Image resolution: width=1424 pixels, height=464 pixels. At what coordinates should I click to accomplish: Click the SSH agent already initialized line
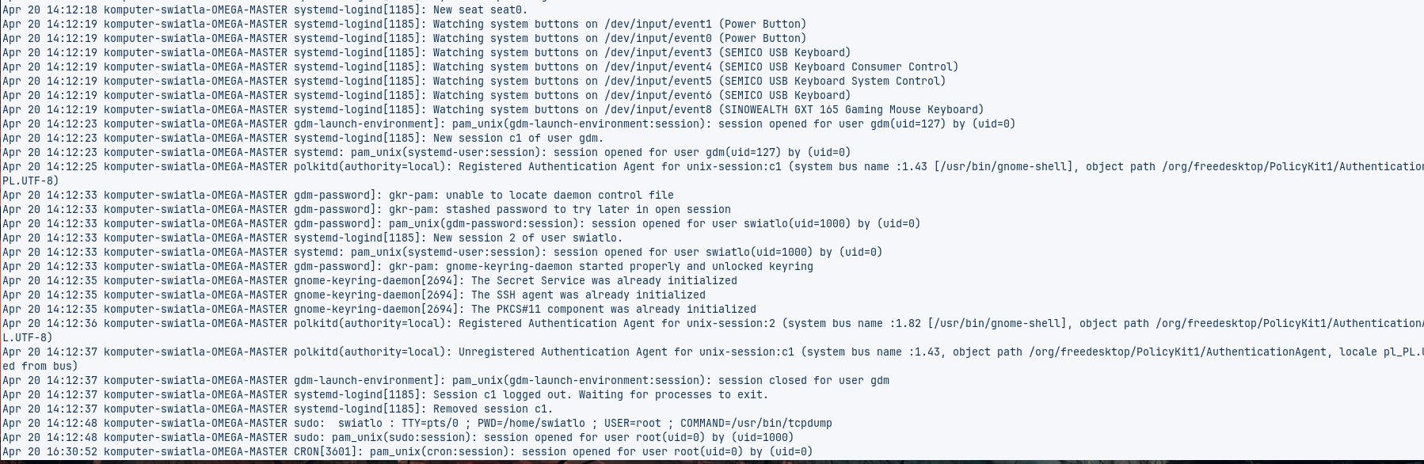[588, 295]
